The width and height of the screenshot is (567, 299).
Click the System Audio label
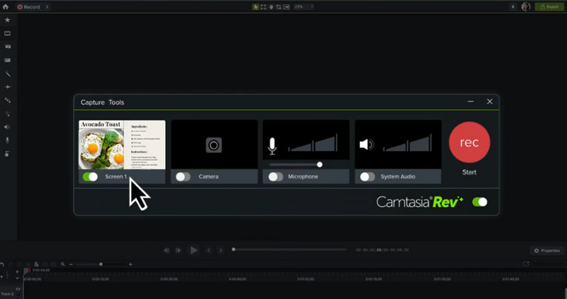398,176
